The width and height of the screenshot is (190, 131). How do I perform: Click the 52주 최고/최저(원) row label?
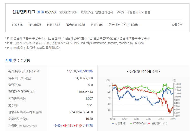pos(20,78)
